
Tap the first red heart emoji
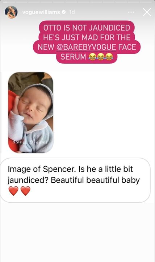click(x=13, y=191)
